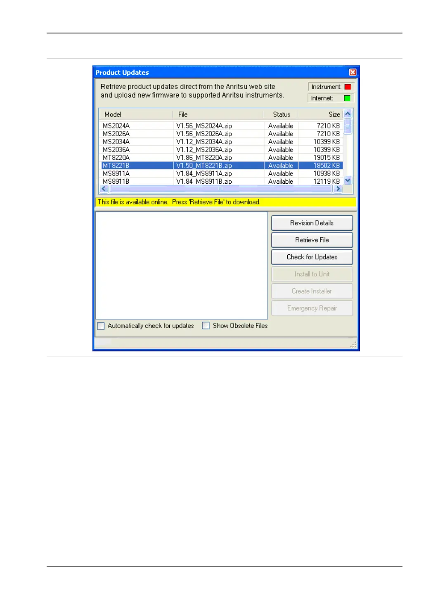
Task: Toggle Show Obsolete Files checkbox
Action: [206, 325]
